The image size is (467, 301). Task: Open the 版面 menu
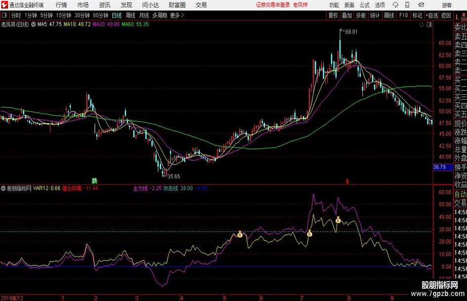tap(349, 5)
